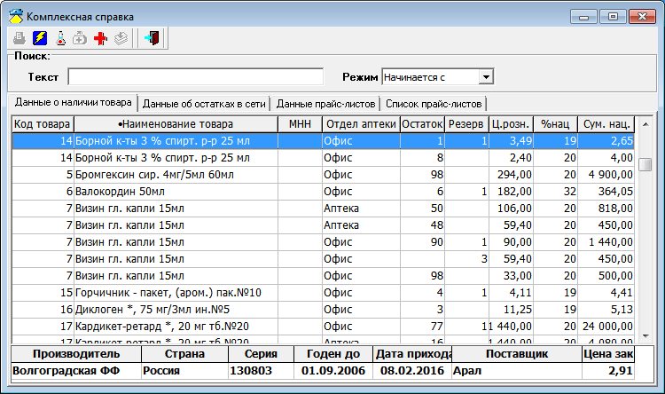
Task: Switch to Данные об остатках в сети tab
Action: point(204,103)
